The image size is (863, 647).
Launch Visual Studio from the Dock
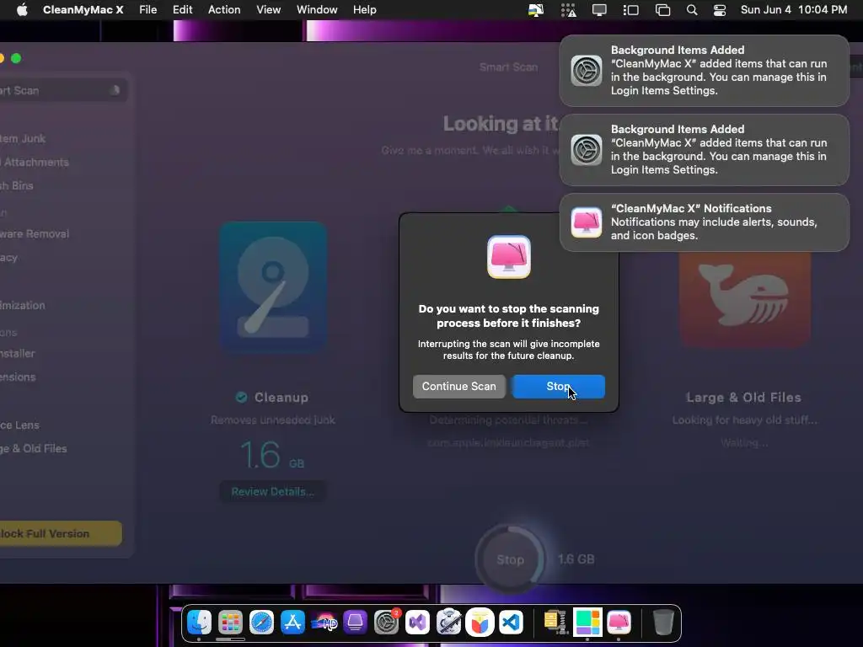417,623
